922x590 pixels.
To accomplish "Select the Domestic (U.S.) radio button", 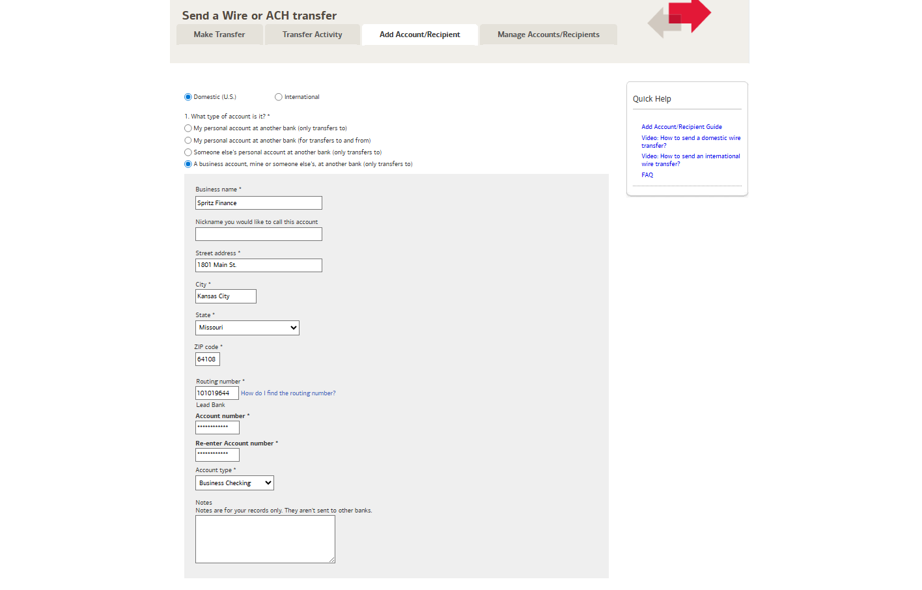I will click(x=188, y=97).
